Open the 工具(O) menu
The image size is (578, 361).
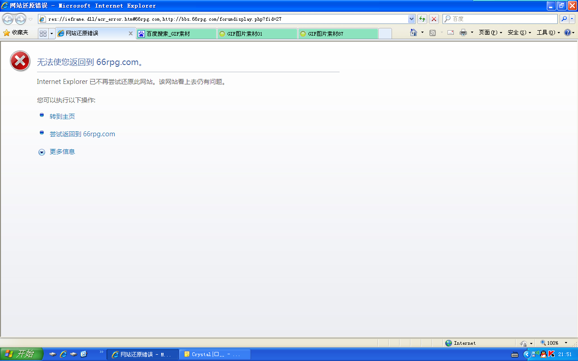pyautogui.click(x=549, y=32)
